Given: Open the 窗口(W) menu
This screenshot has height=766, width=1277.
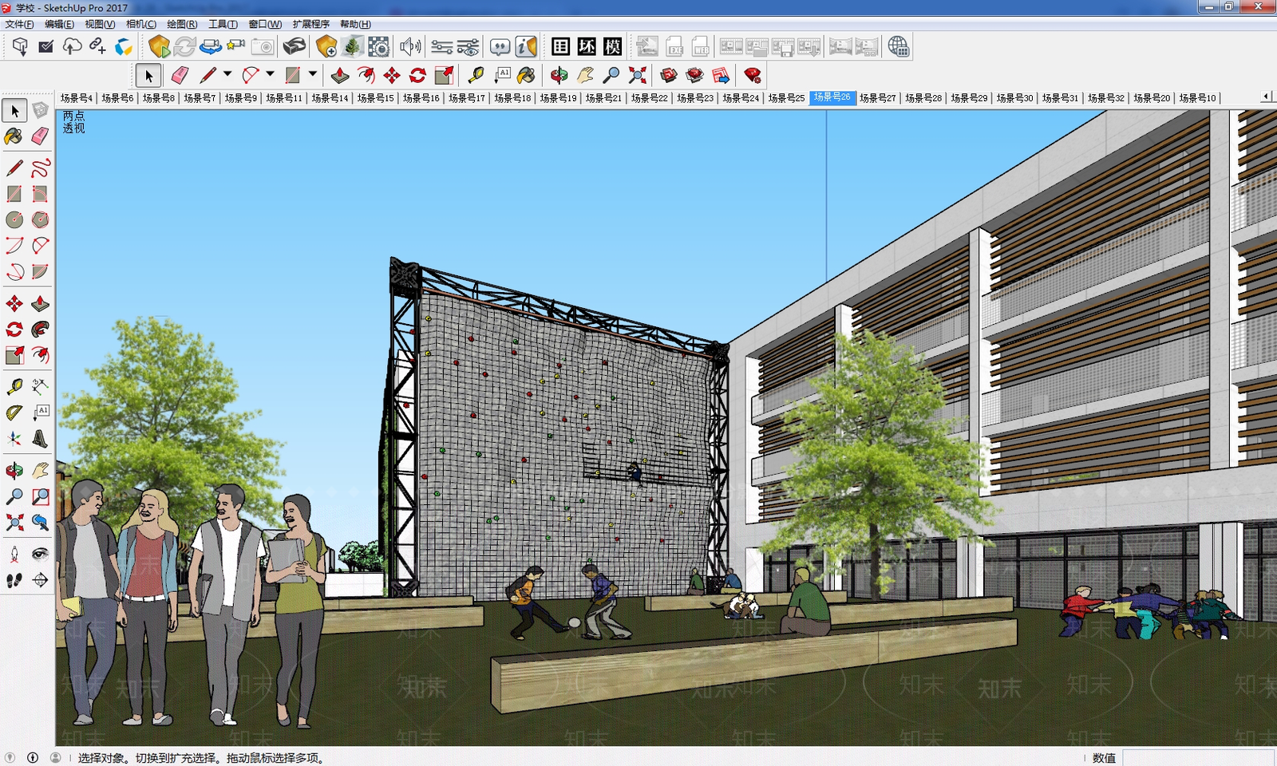Looking at the screenshot, I should coord(265,24).
